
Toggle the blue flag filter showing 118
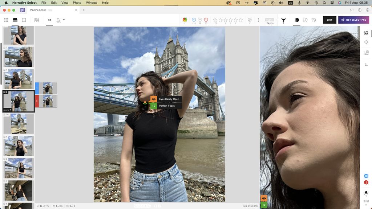pos(194,20)
